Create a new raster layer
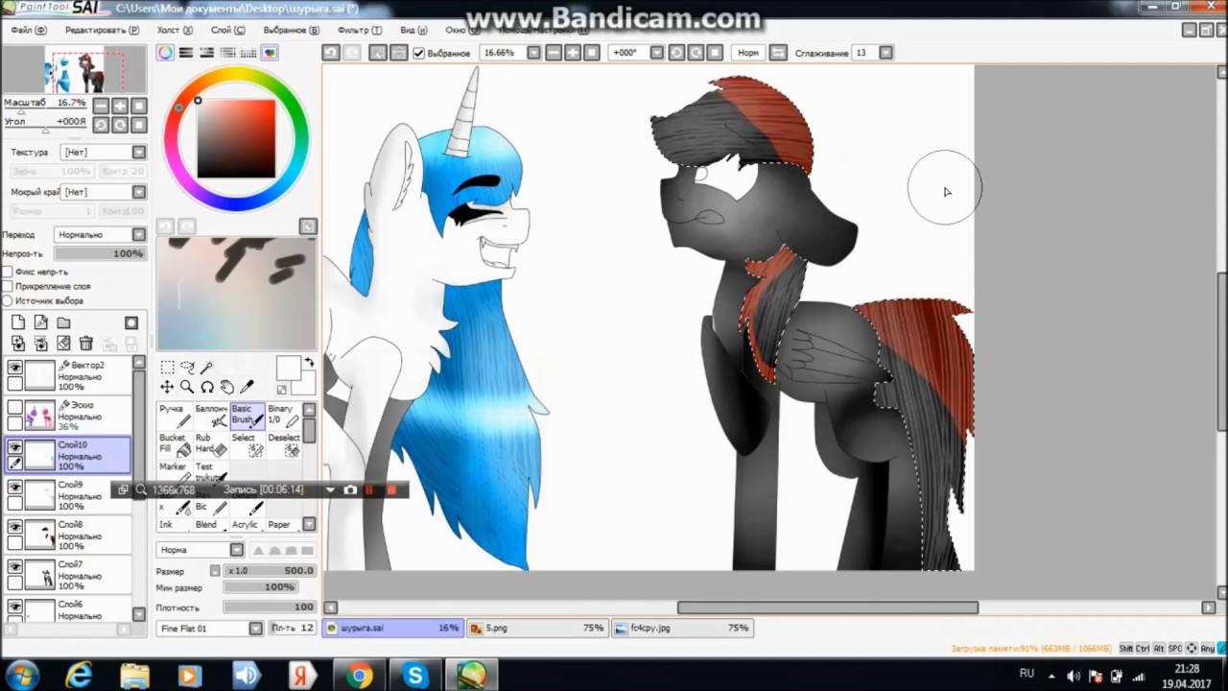Screen dimensions: 1228x691 click(18, 322)
